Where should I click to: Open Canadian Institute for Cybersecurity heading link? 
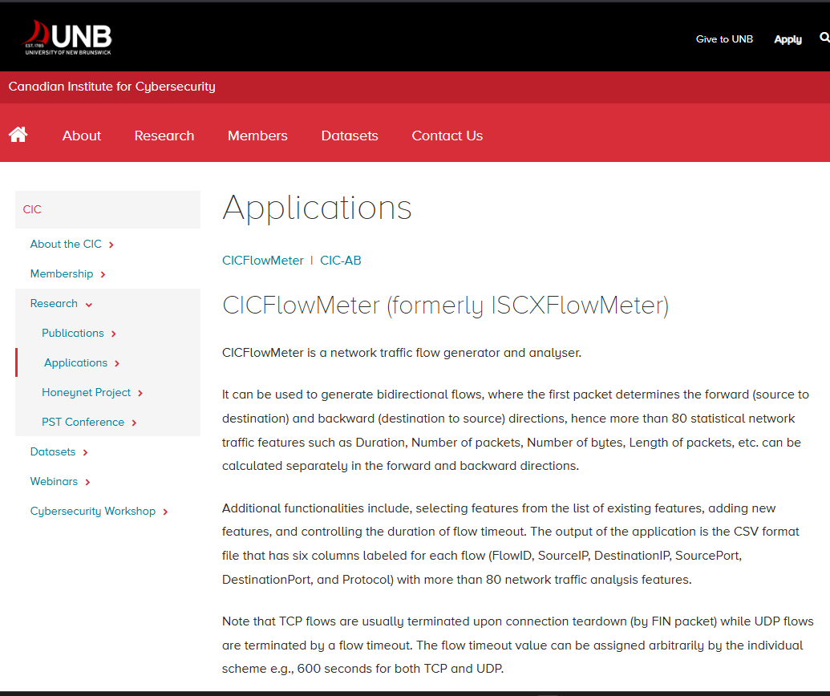coord(111,87)
